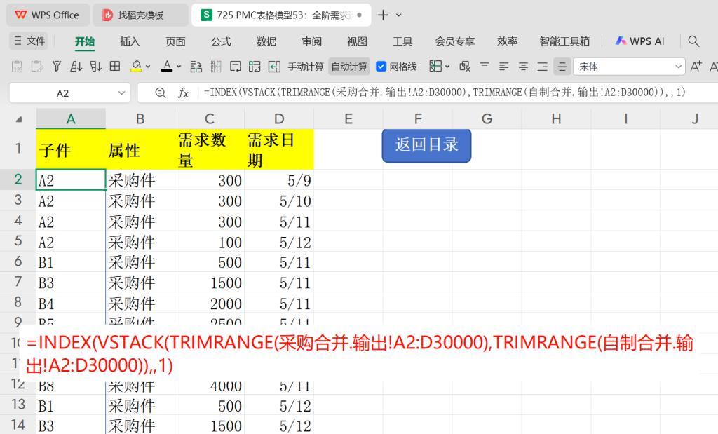718x434 pixels.
Task: Click in the formula bar text
Action: coord(444,93)
